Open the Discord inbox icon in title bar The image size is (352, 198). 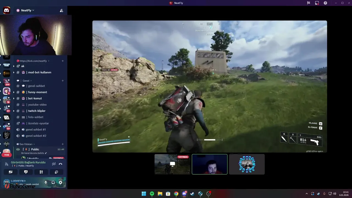click(x=309, y=3)
